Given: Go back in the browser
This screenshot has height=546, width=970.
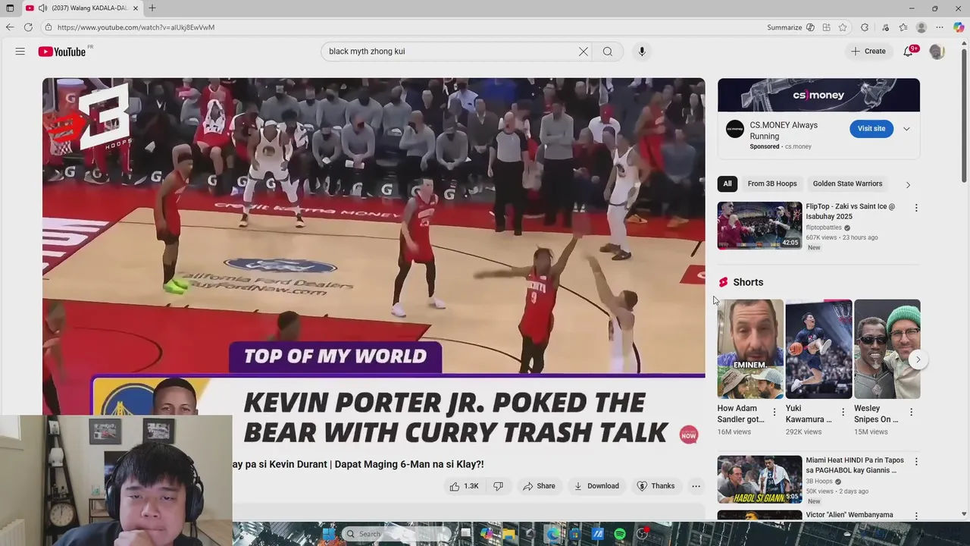Looking at the screenshot, I should (10, 27).
